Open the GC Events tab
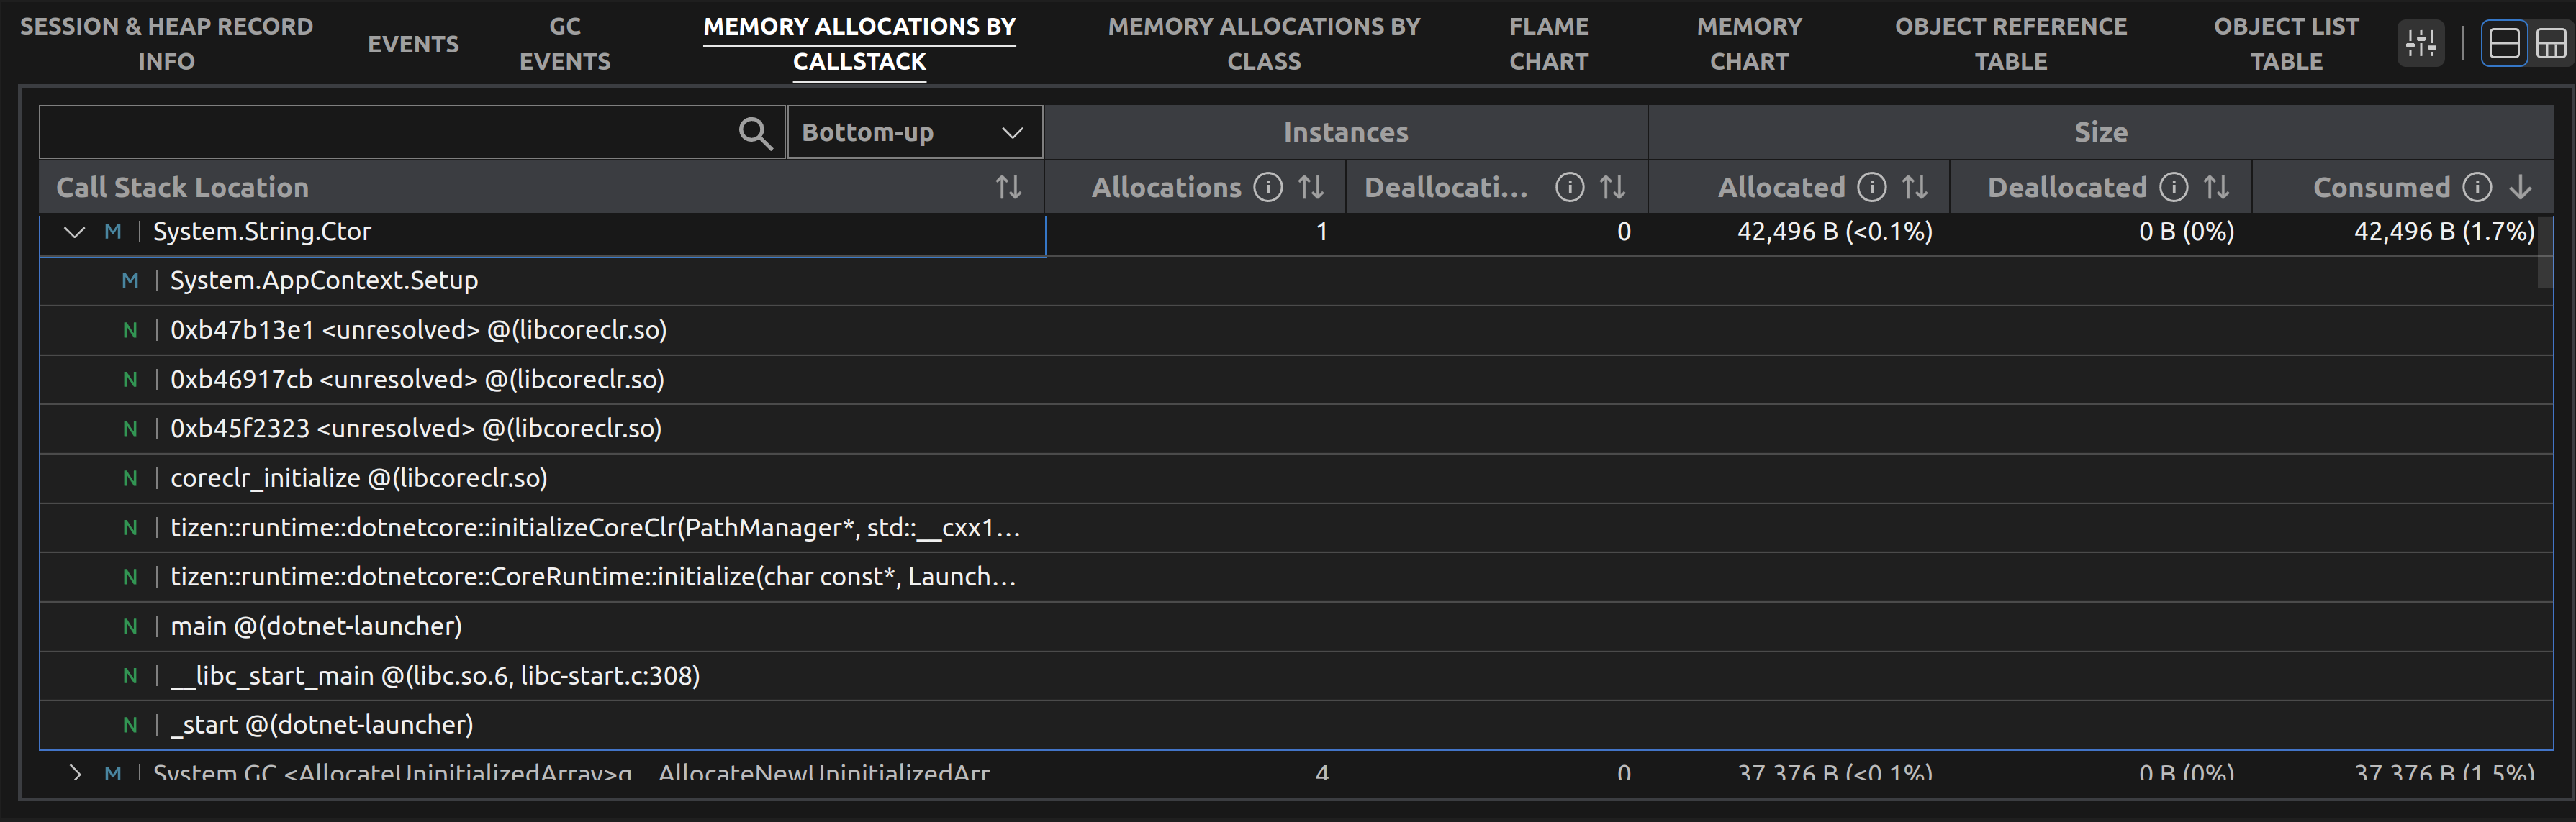 (x=564, y=44)
